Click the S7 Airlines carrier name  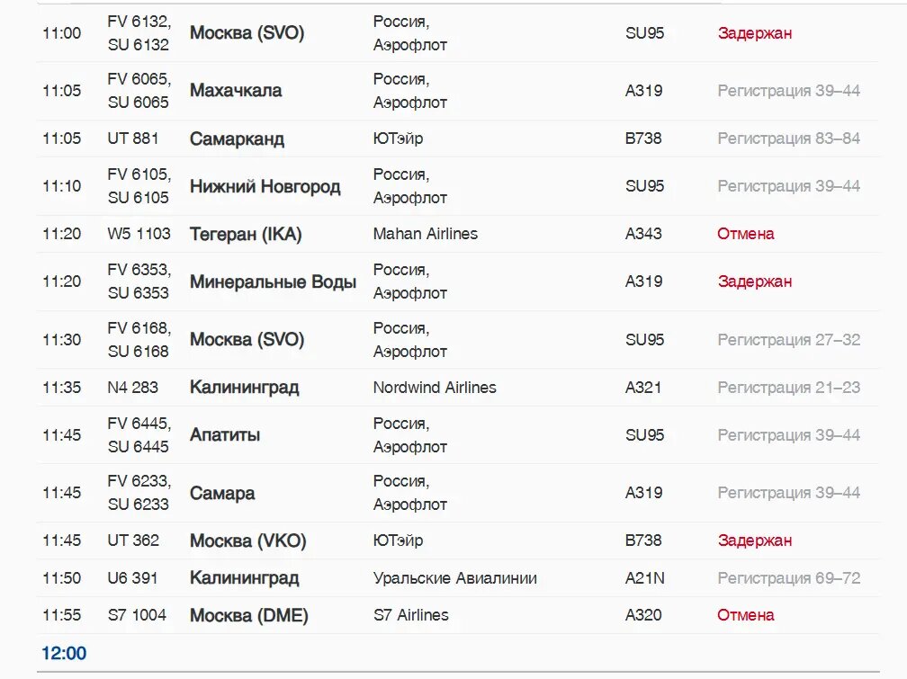point(411,615)
